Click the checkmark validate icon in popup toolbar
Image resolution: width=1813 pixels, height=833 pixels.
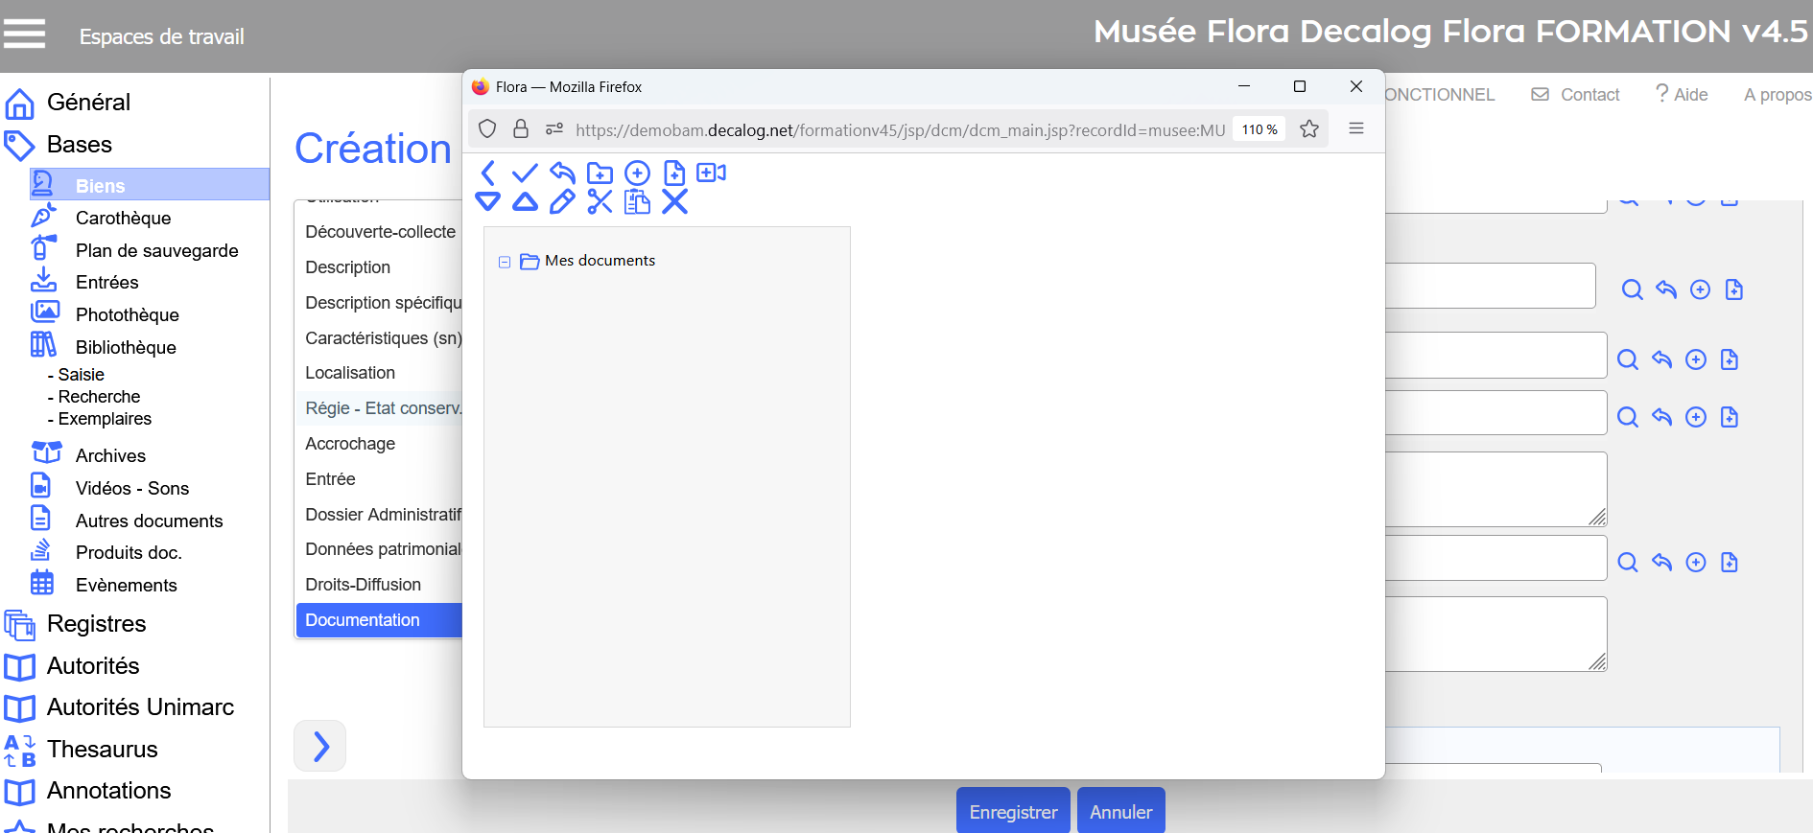point(525,174)
